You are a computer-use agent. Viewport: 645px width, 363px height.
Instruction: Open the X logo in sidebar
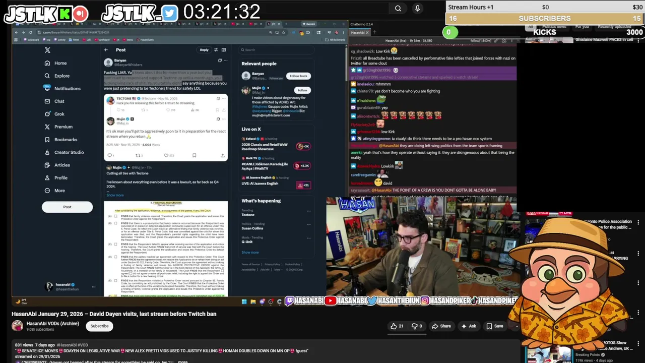tap(47, 50)
